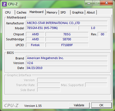Select the SB700 southbridge value

tap(67, 39)
